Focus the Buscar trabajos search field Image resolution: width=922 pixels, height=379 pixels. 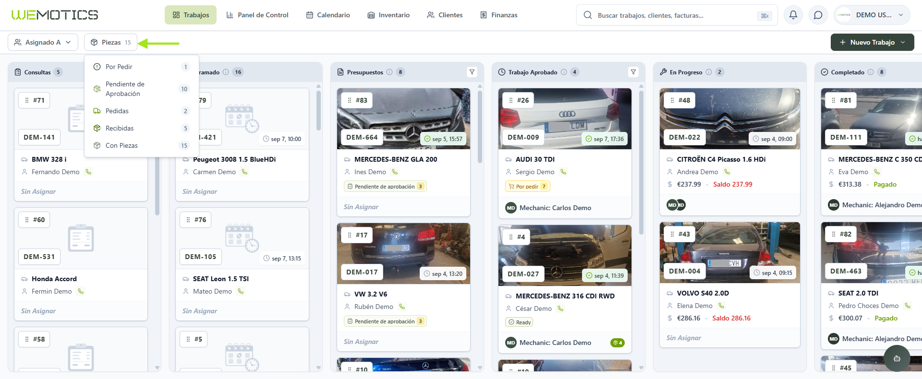[x=677, y=15]
